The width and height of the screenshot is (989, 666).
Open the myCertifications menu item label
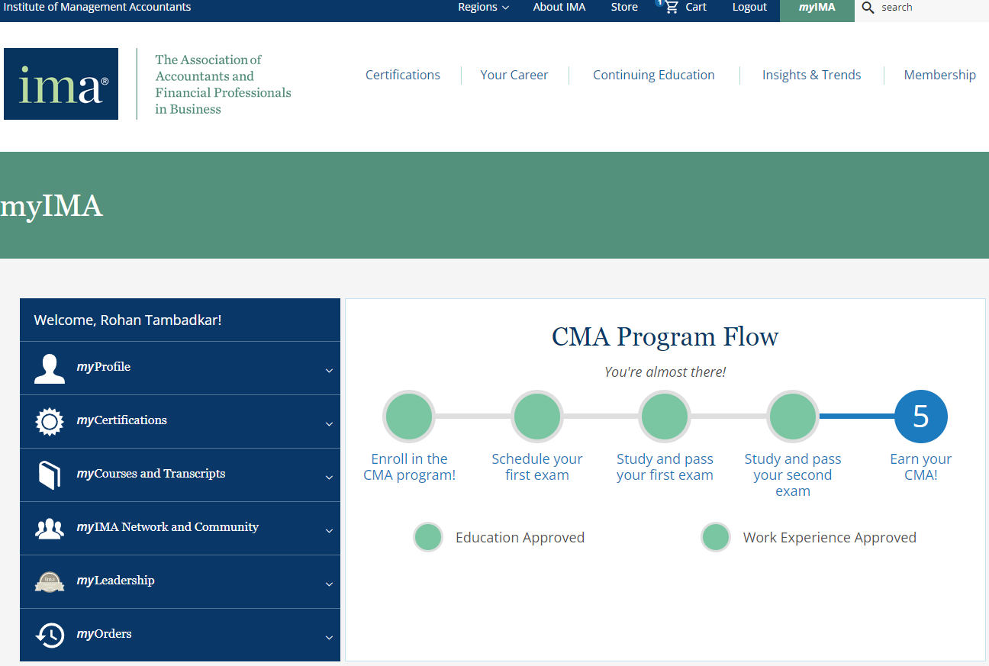click(x=122, y=420)
